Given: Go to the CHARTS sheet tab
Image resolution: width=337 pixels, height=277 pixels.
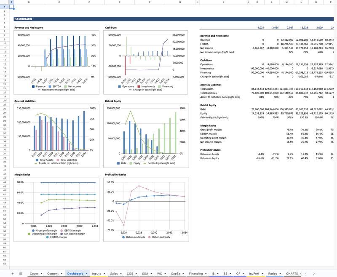Looking at the screenshot, I should click(x=292, y=274).
